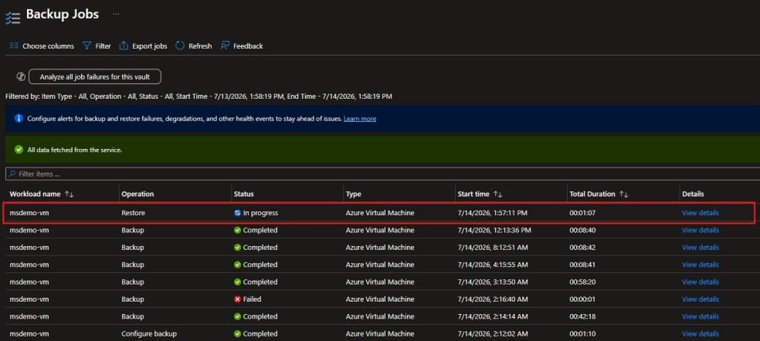Image resolution: width=760 pixels, height=341 pixels.
Task: View details of the 8:12:51 AM backup
Action: 701,248
